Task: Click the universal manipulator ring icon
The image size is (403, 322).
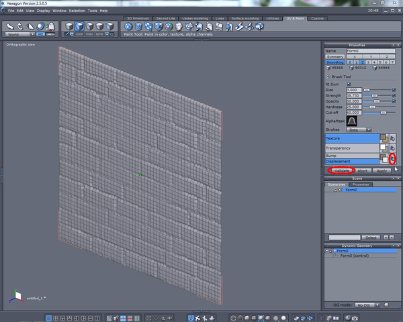Action: point(40,26)
